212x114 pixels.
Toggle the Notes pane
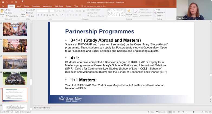pos(151,112)
